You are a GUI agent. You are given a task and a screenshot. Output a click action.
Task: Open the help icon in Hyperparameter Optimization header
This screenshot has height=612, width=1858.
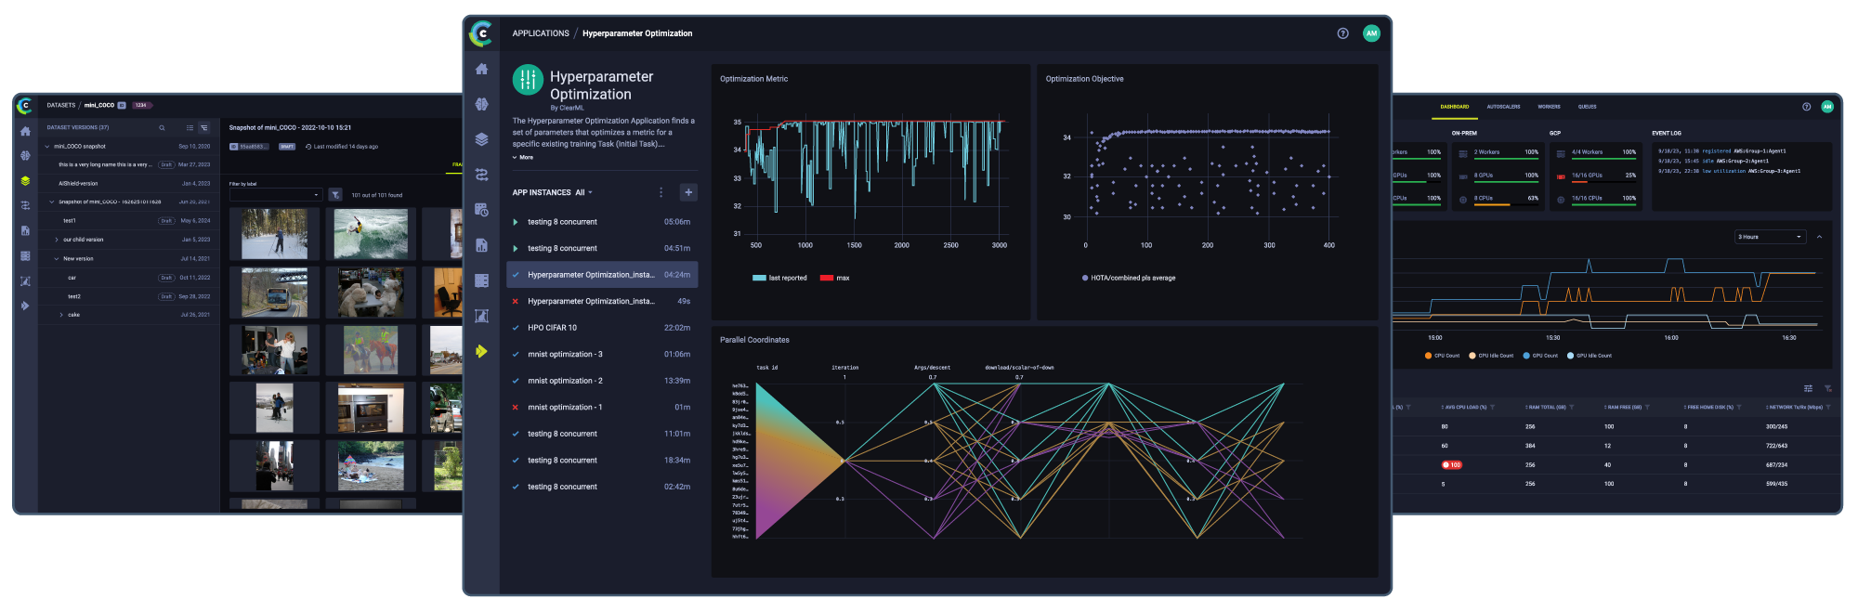point(1342,33)
